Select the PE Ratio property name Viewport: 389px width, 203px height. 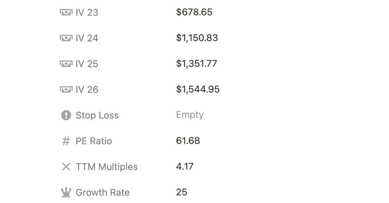pos(94,141)
